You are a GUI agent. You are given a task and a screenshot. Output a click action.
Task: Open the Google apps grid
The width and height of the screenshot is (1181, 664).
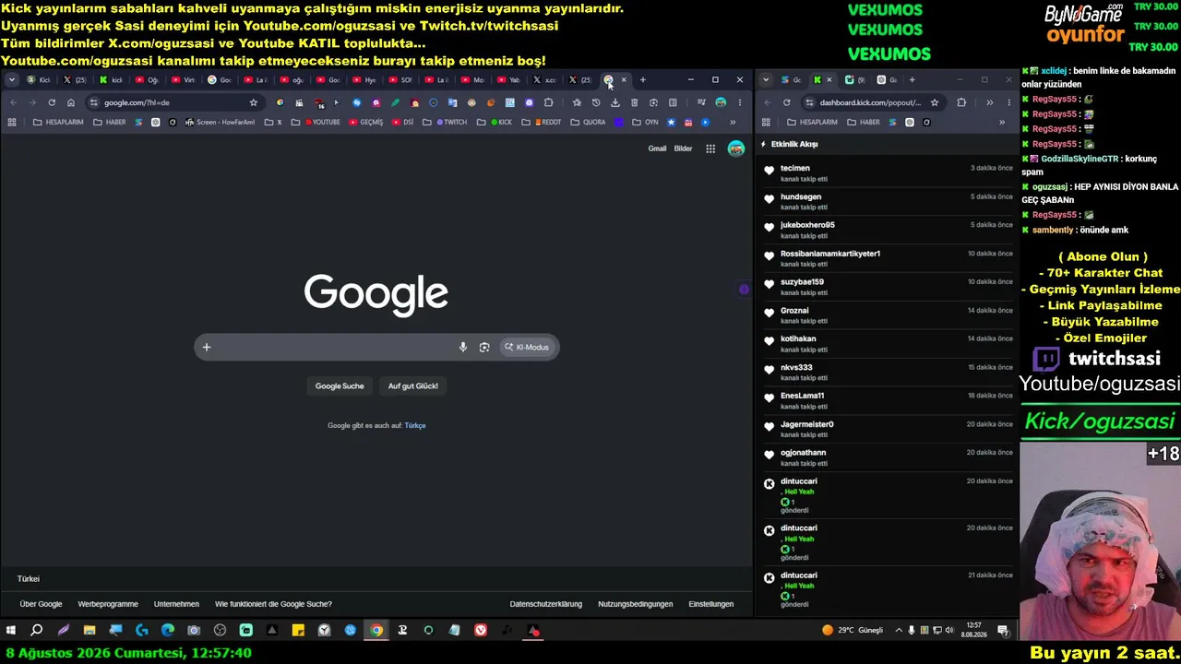(x=710, y=148)
